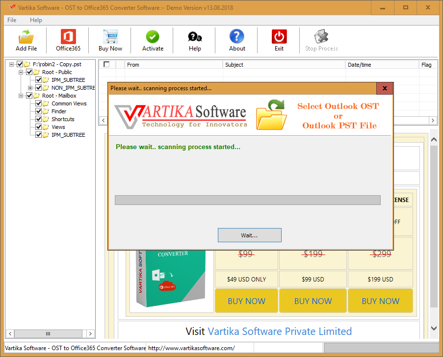This screenshot has height=357, width=443.
Task: Open the Help toolbar icon
Action: 195,37
